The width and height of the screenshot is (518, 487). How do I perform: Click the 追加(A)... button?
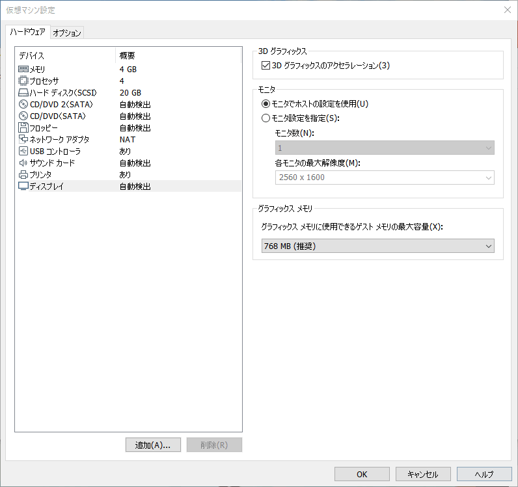tap(153, 445)
